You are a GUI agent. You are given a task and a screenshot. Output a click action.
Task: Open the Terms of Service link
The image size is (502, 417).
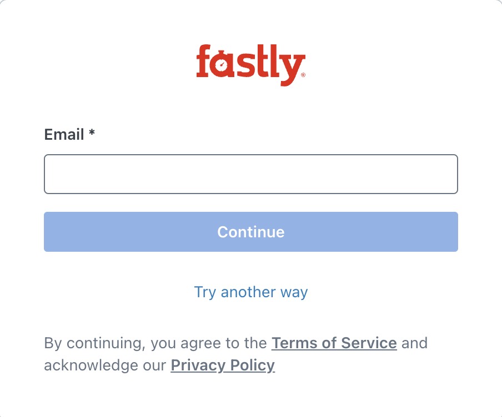334,343
